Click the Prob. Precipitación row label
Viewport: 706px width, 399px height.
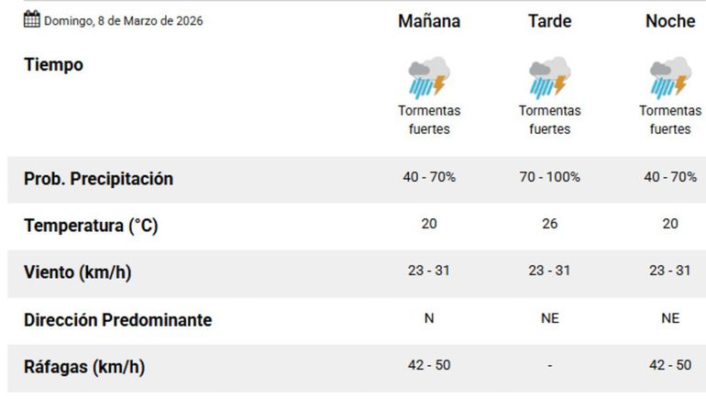click(98, 179)
